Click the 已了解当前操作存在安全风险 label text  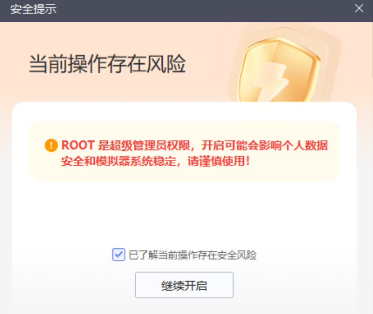click(192, 255)
